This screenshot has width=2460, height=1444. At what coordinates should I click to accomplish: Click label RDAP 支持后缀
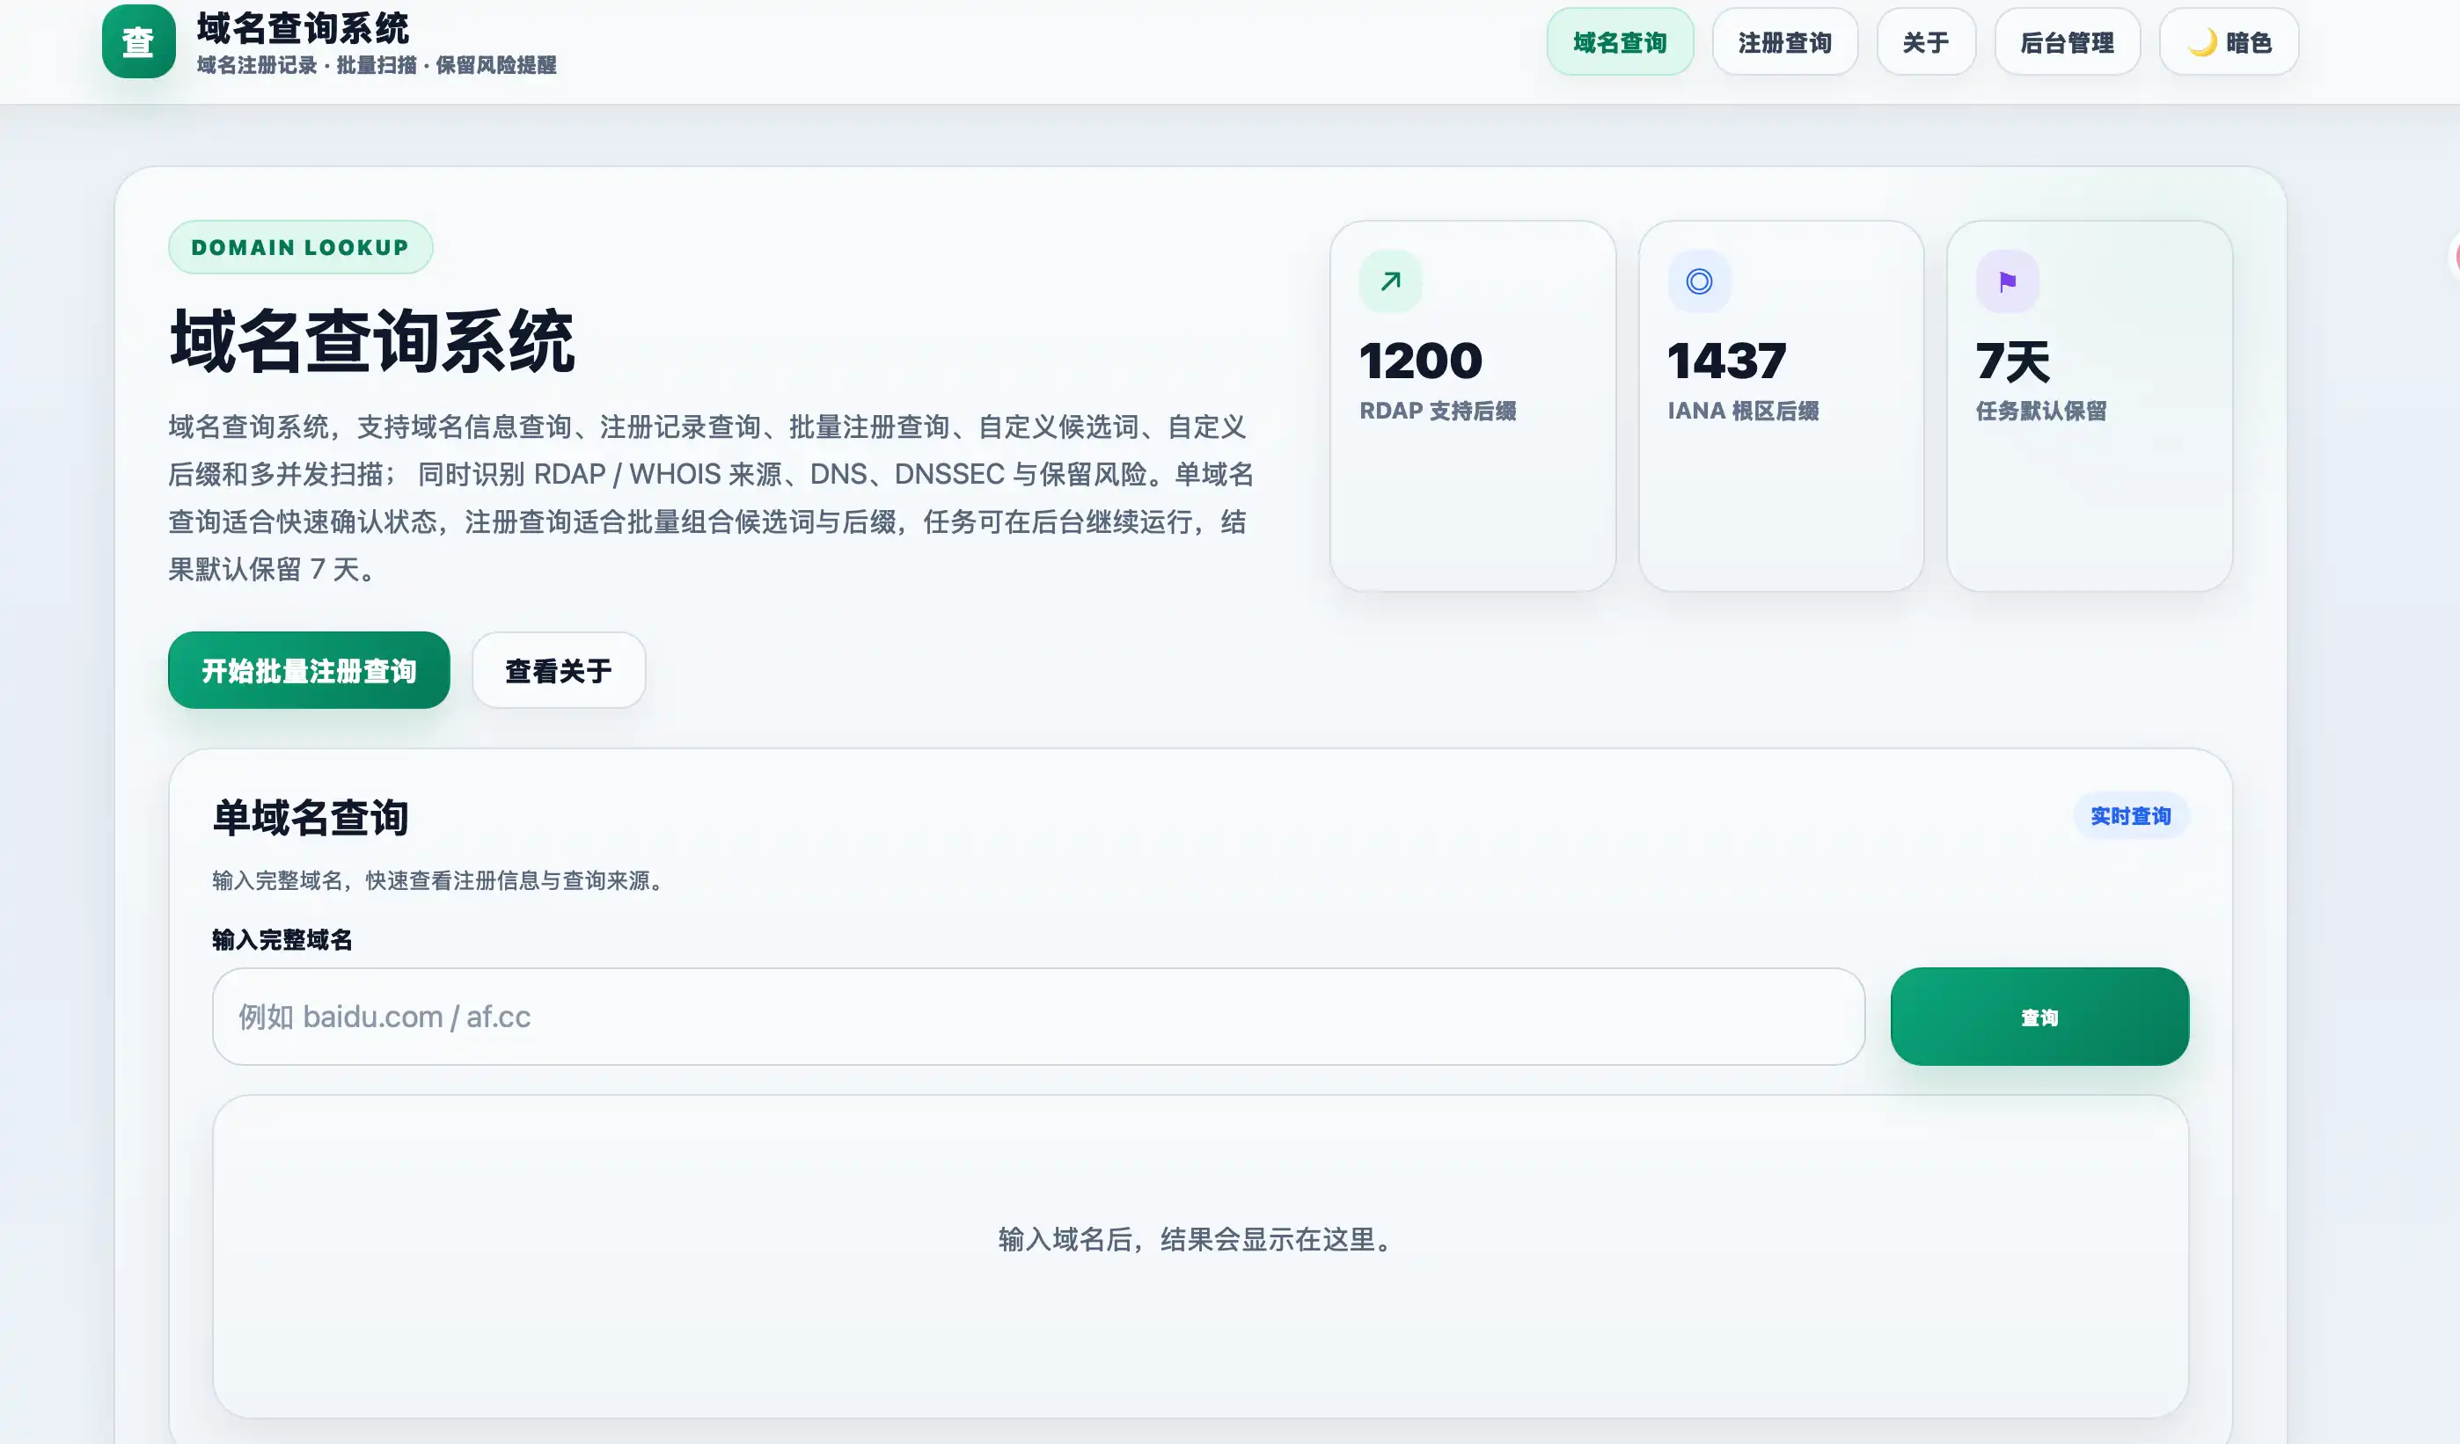1438,411
